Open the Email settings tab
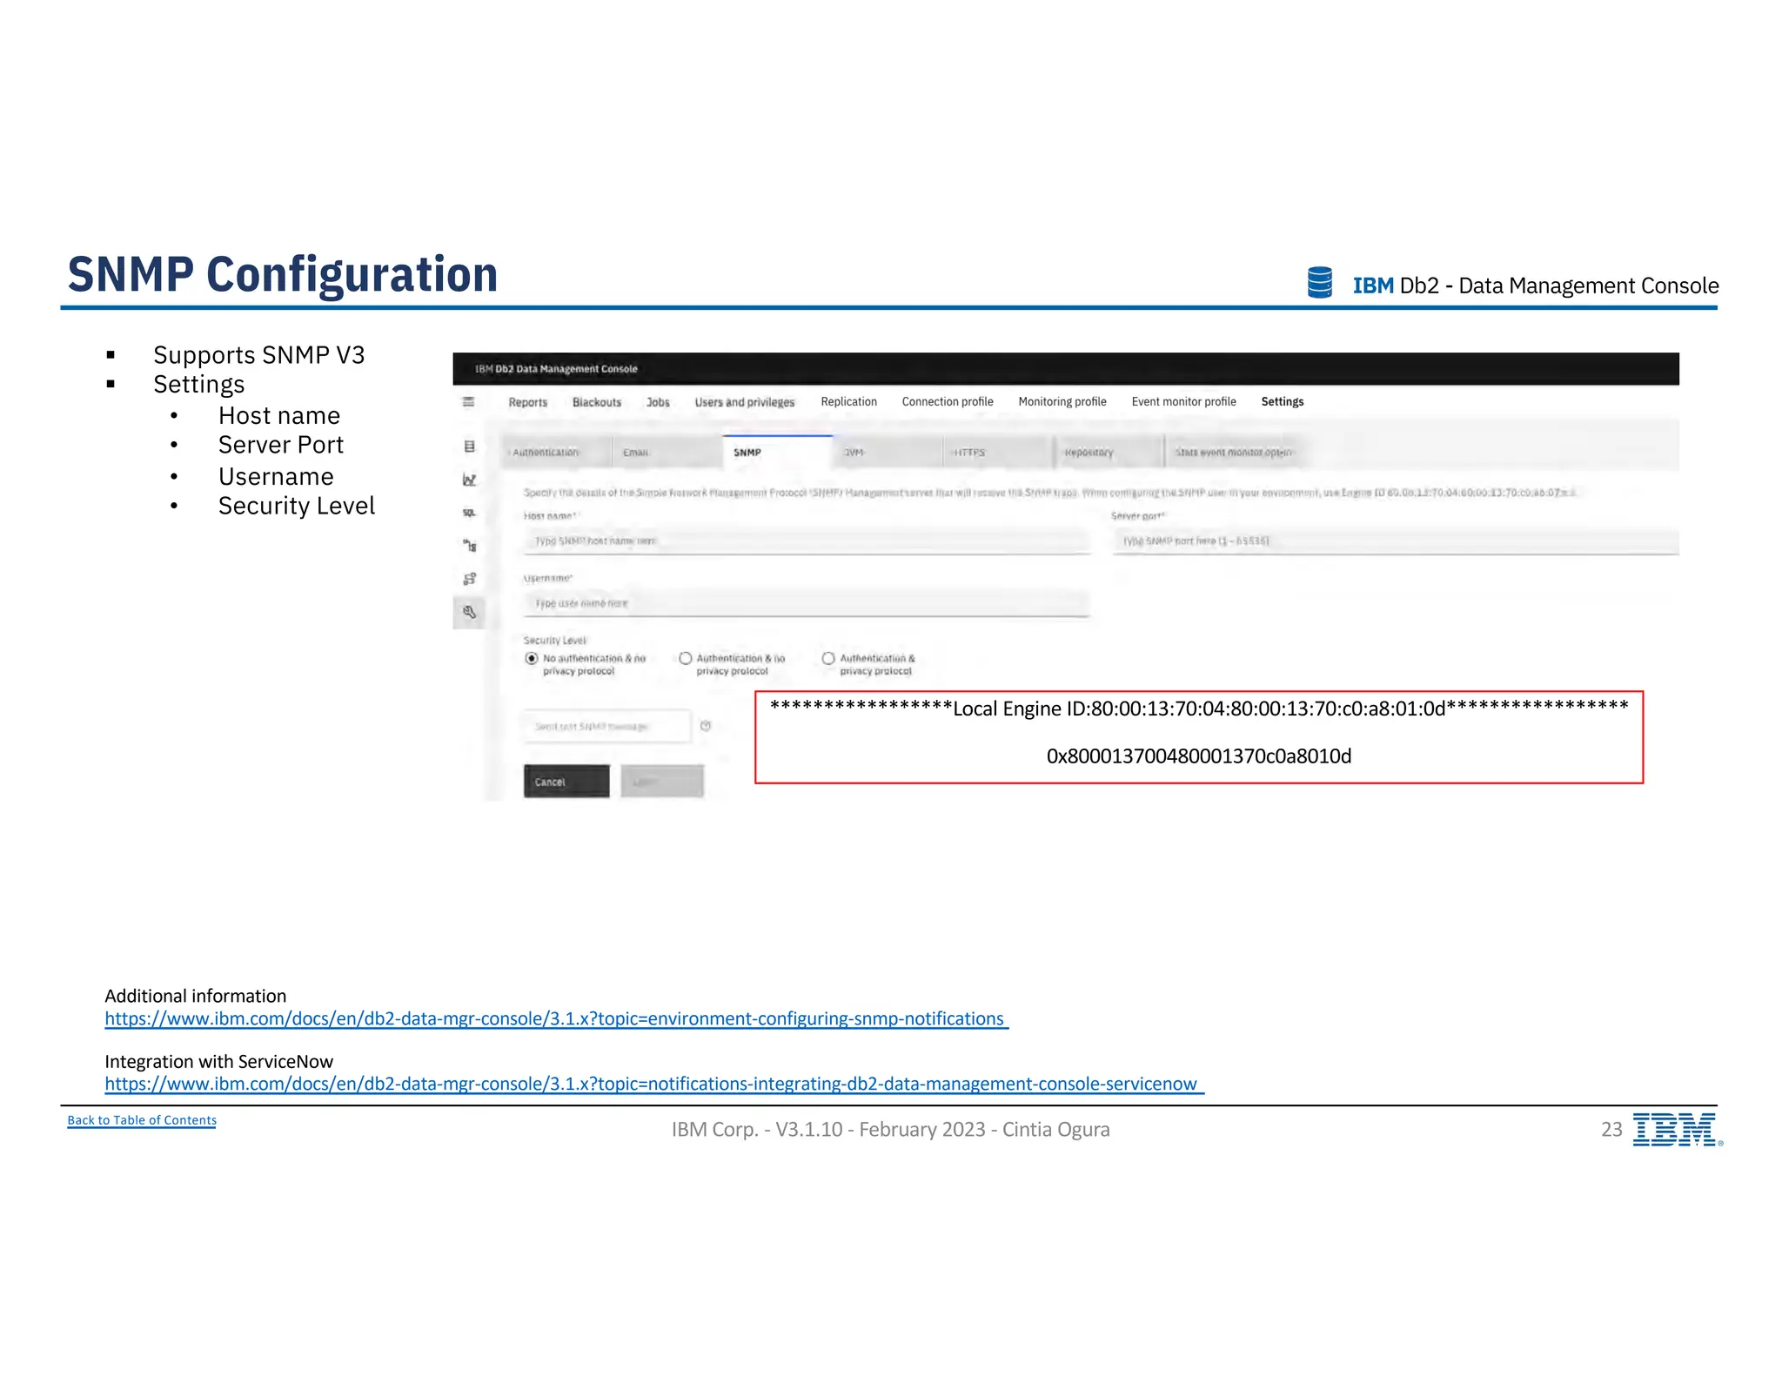1782x1377 pixels. pyautogui.click(x=667, y=453)
